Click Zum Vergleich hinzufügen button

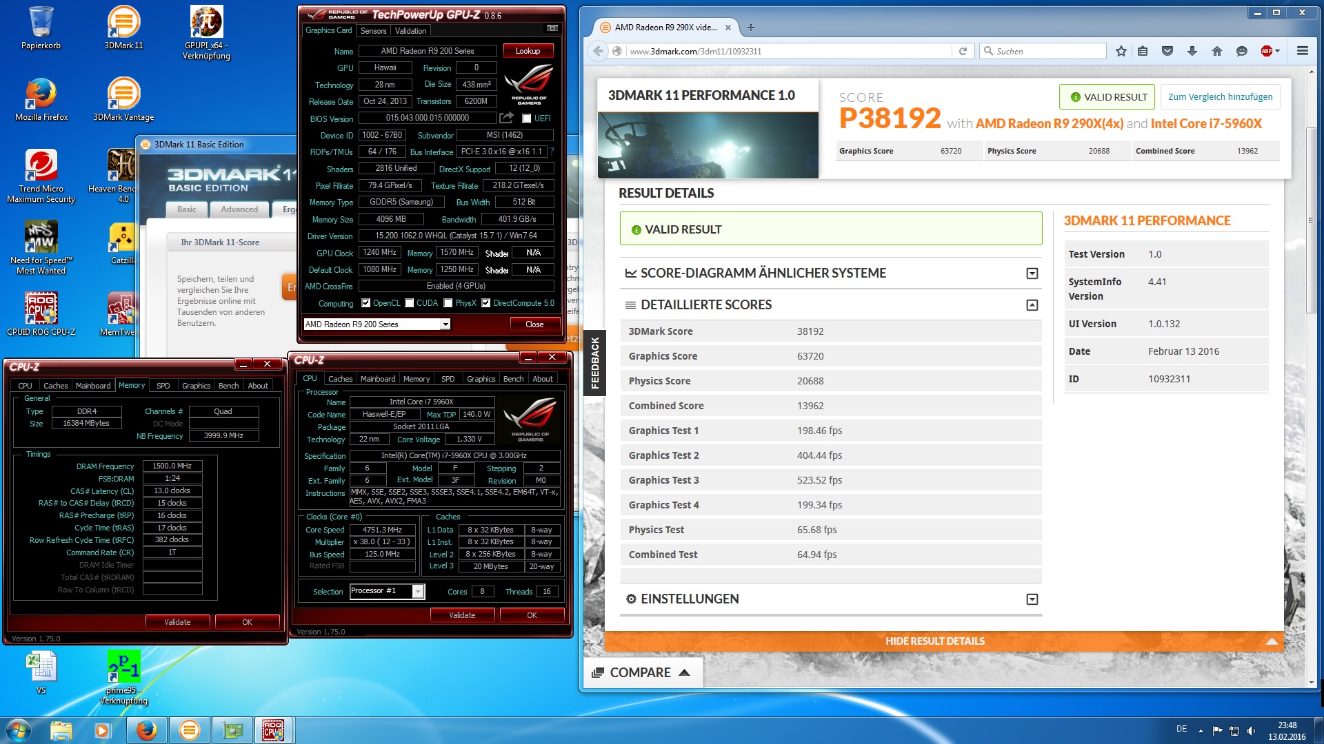click(x=1220, y=97)
